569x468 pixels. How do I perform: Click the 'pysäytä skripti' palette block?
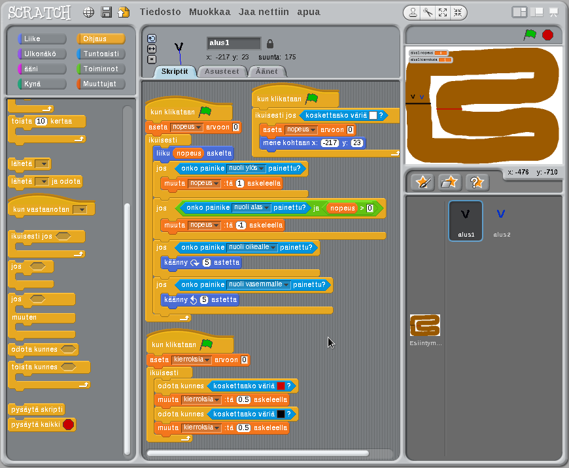tap(37, 409)
